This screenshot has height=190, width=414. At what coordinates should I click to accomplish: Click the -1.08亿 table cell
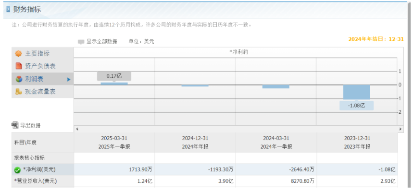coord(357,170)
